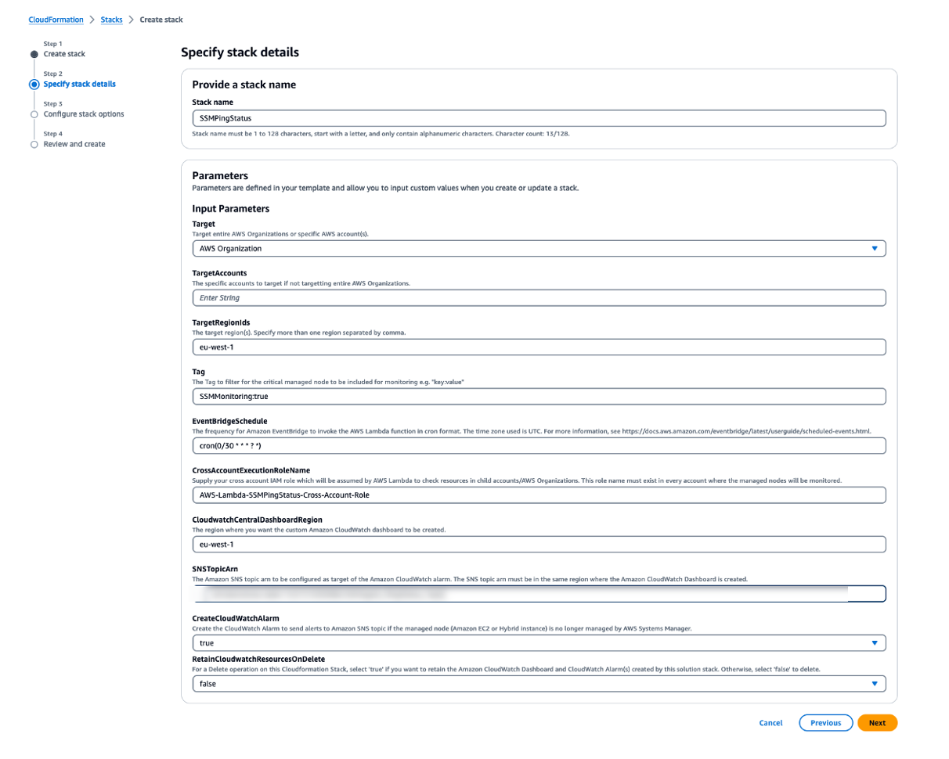
Task: Click the EventBridgeSchedule cron input field
Action: point(539,445)
